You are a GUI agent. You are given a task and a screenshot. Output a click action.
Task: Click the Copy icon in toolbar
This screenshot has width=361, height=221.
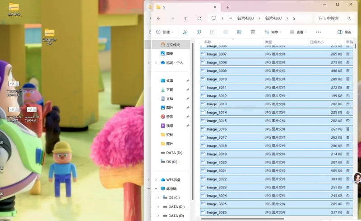tap(199, 32)
